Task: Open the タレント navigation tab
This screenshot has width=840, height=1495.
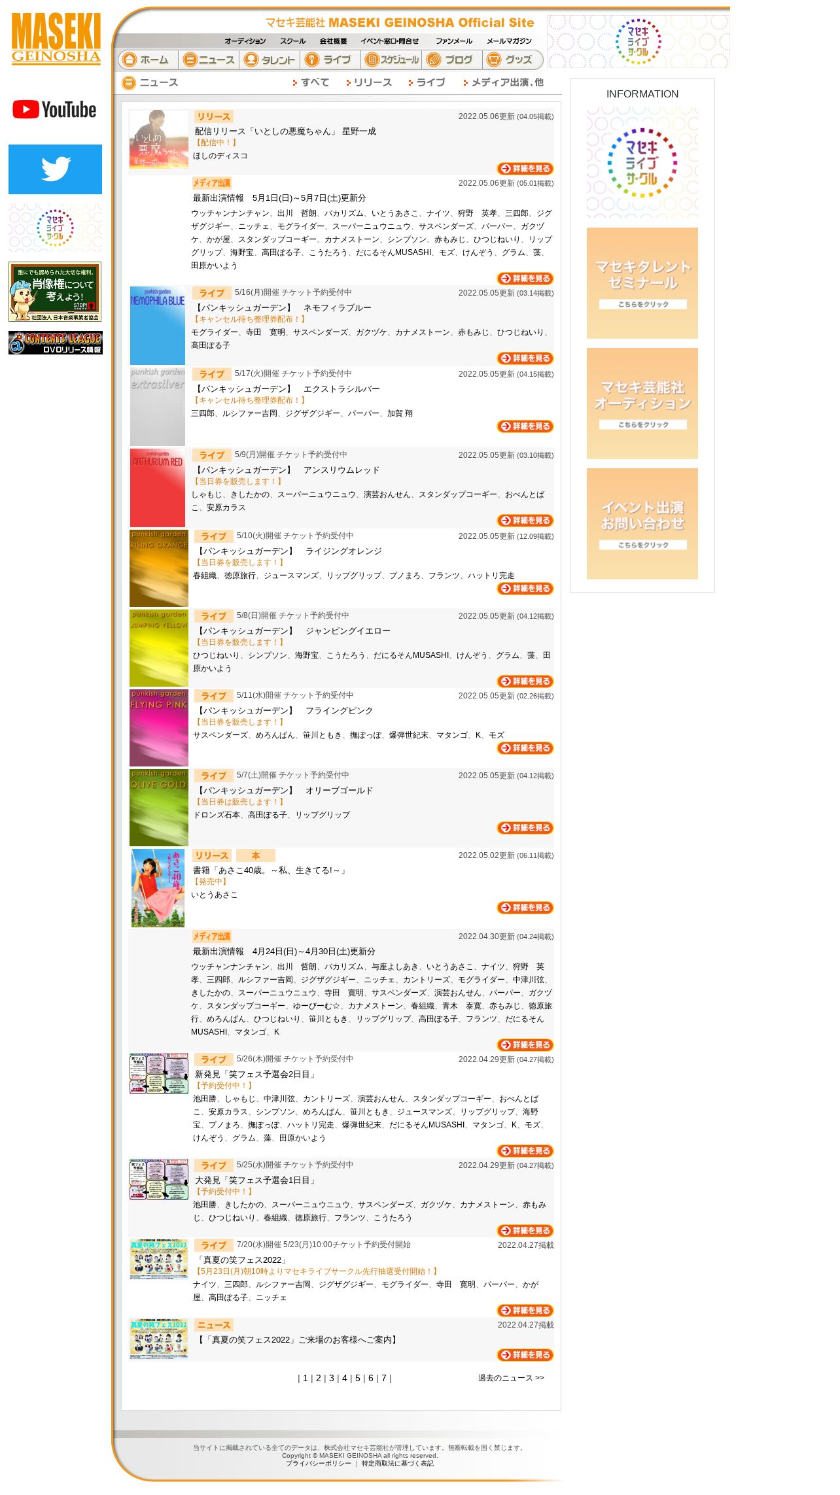Action: 270,60
